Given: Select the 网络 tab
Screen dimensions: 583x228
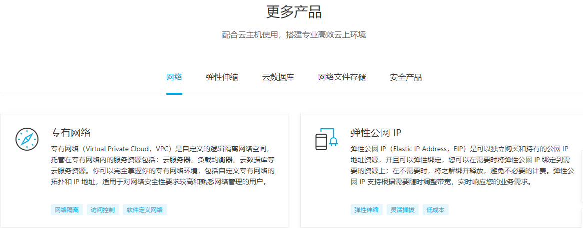Looking at the screenshot, I should [174, 78].
